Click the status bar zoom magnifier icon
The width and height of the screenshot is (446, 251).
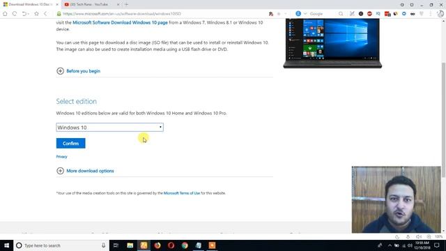tap(429, 237)
